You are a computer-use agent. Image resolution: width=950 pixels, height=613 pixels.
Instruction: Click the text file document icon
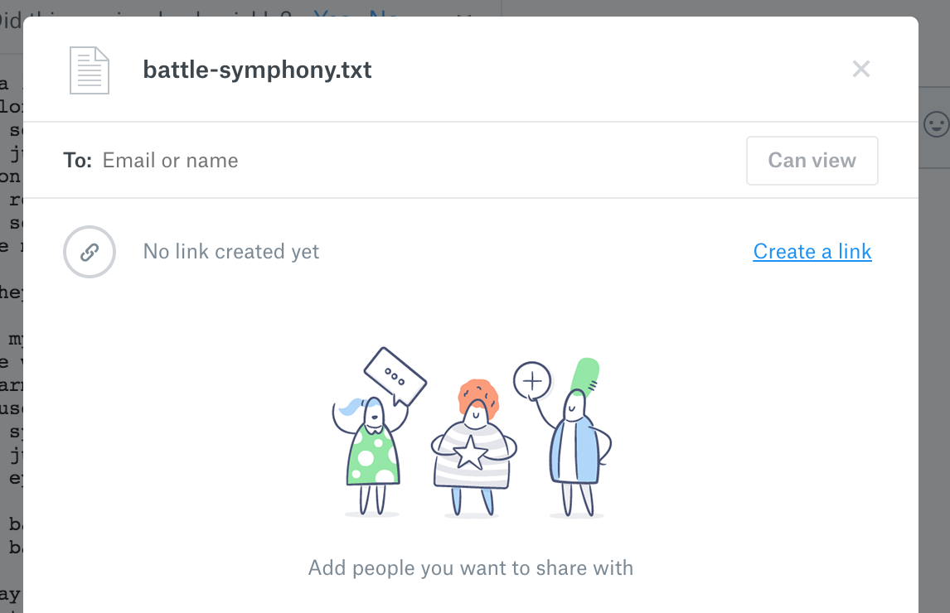89,70
